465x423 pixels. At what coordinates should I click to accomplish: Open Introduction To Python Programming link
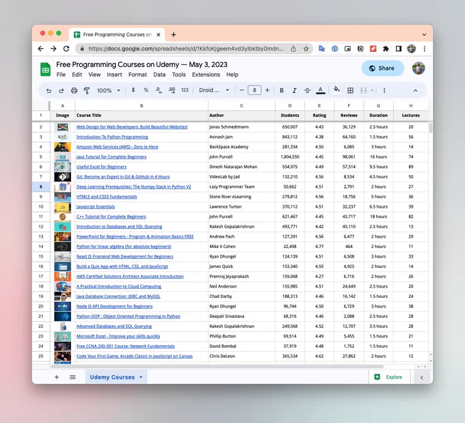pos(112,137)
